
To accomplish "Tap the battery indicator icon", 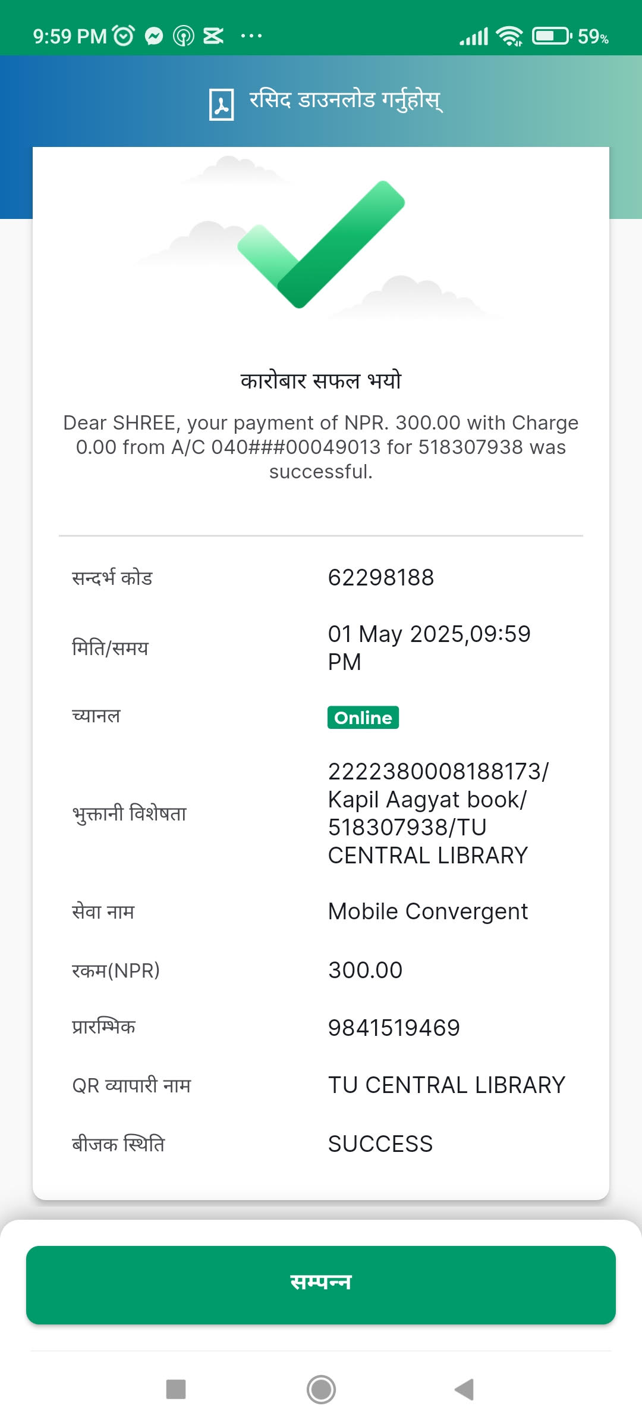I will pyautogui.click(x=552, y=36).
